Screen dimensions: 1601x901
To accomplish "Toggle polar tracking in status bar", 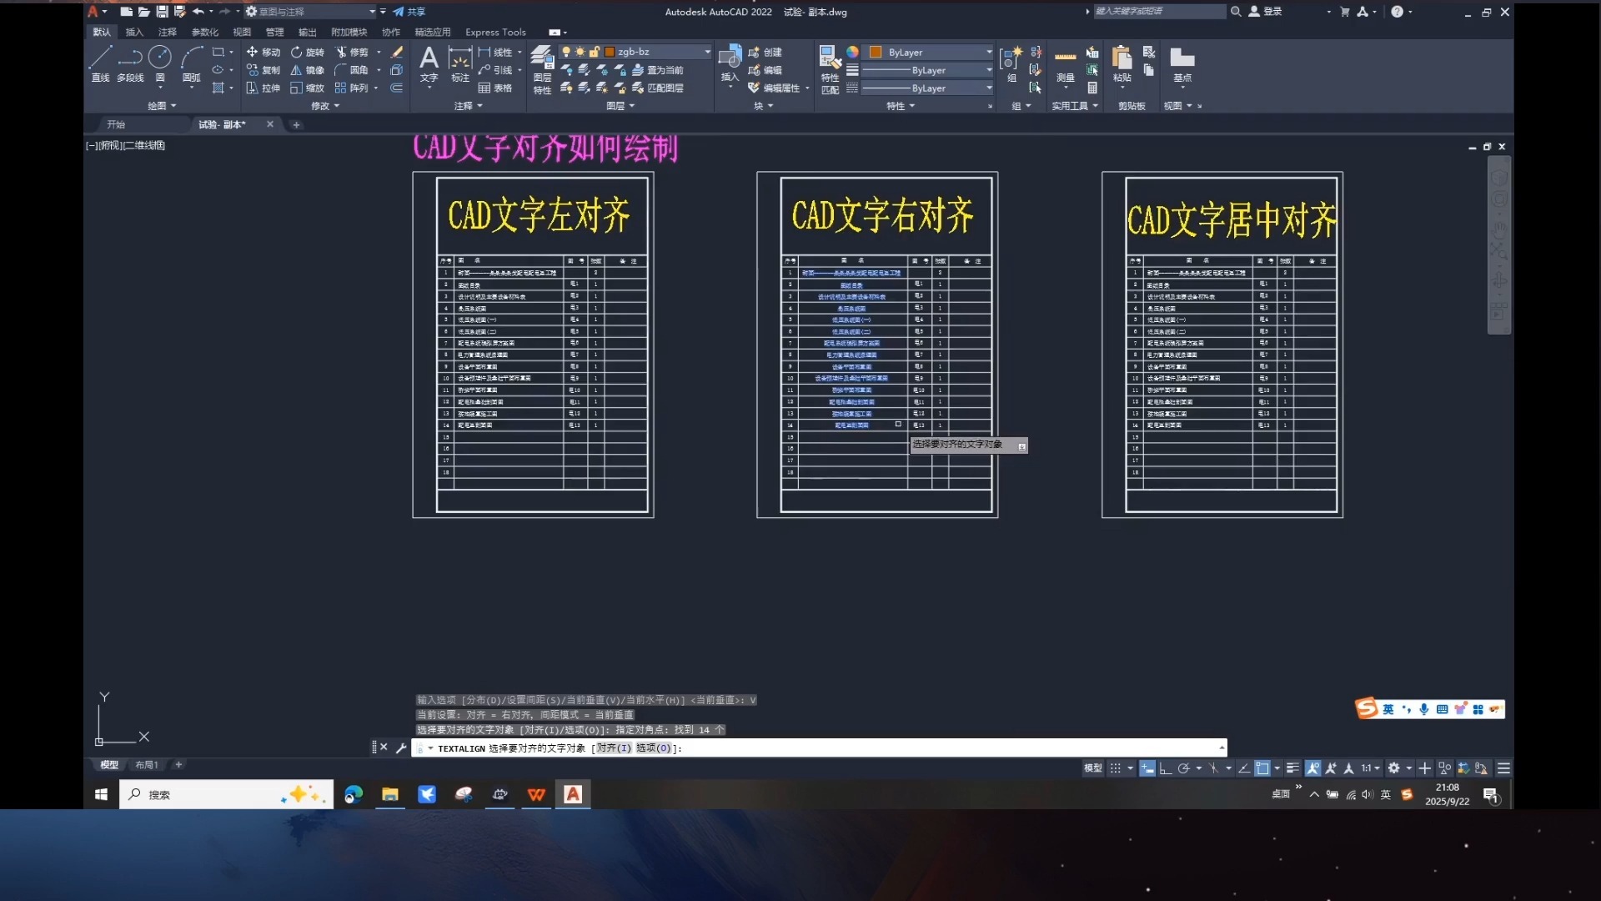I will pyautogui.click(x=1183, y=768).
